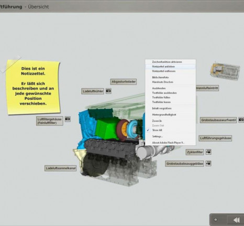The image size is (244, 226).
Task: Open the vehicle overview thumbnail
Action: pos(225,71)
